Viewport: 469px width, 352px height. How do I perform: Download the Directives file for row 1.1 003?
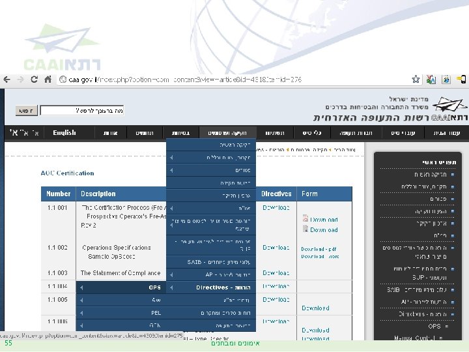[276, 273]
